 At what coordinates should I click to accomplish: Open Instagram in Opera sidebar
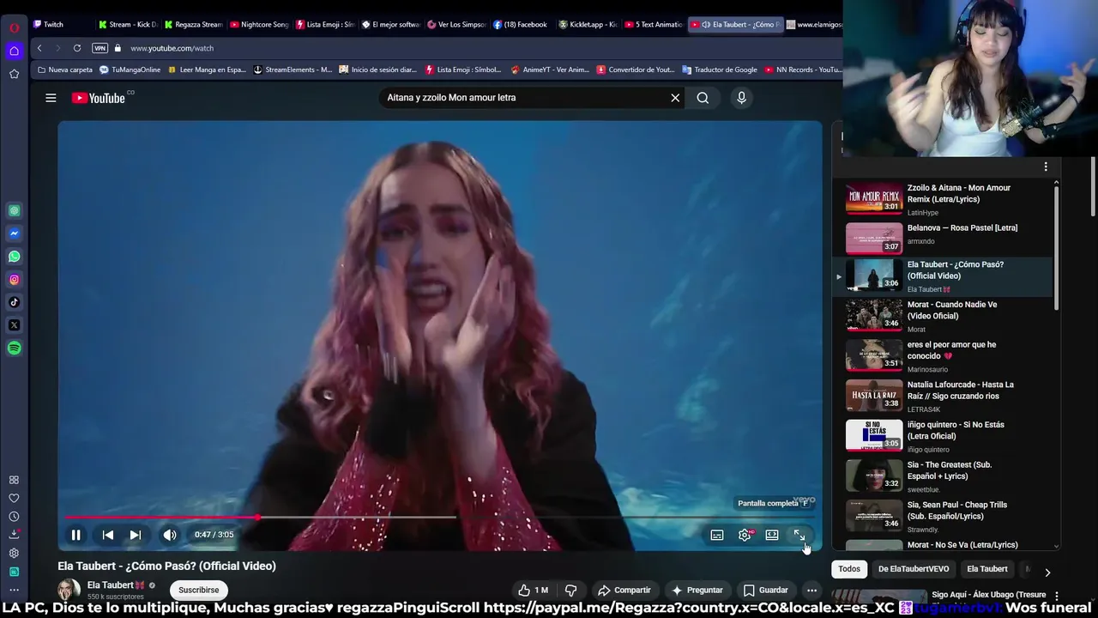click(x=14, y=280)
